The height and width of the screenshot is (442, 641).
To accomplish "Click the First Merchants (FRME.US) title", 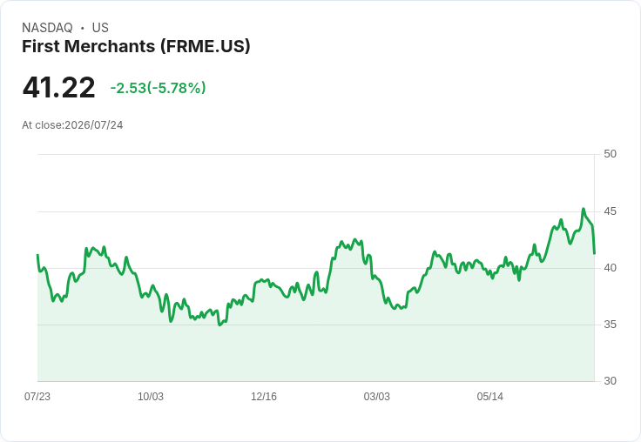I will click(x=136, y=46).
